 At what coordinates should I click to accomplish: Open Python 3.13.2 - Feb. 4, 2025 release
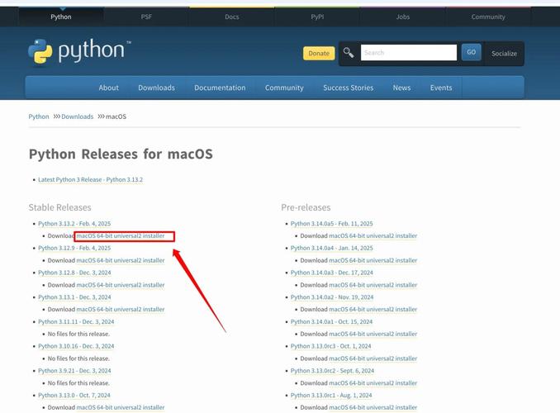click(74, 223)
